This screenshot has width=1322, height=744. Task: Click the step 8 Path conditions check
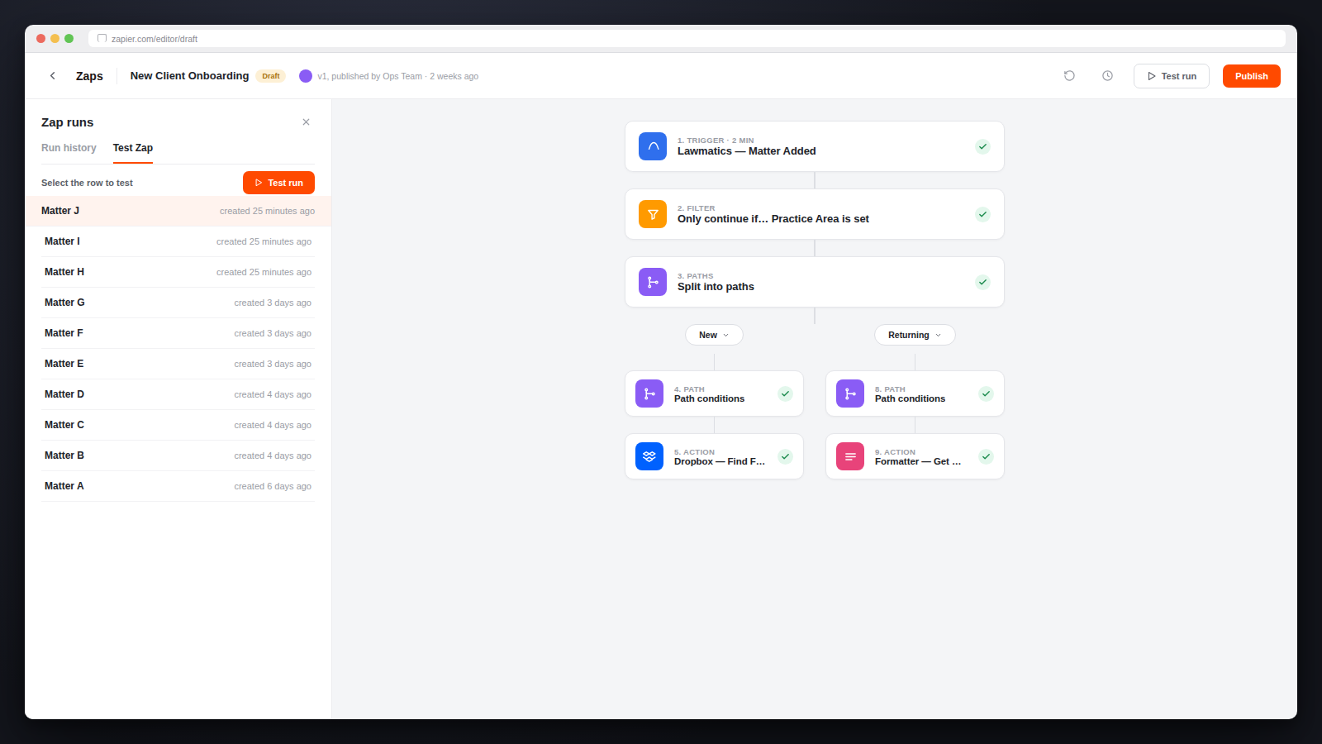pyautogui.click(x=986, y=393)
